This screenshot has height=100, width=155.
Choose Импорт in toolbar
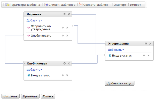(x=136, y=5)
